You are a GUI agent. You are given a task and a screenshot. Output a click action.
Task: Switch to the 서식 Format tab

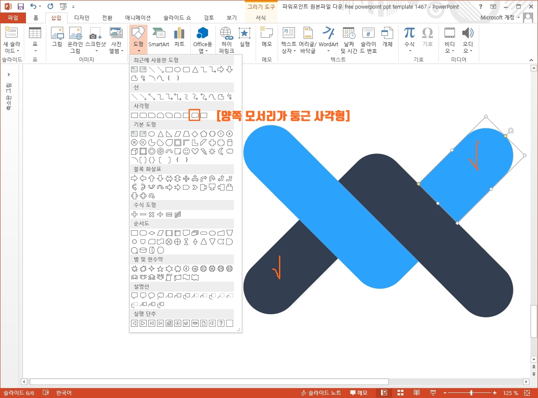click(261, 18)
